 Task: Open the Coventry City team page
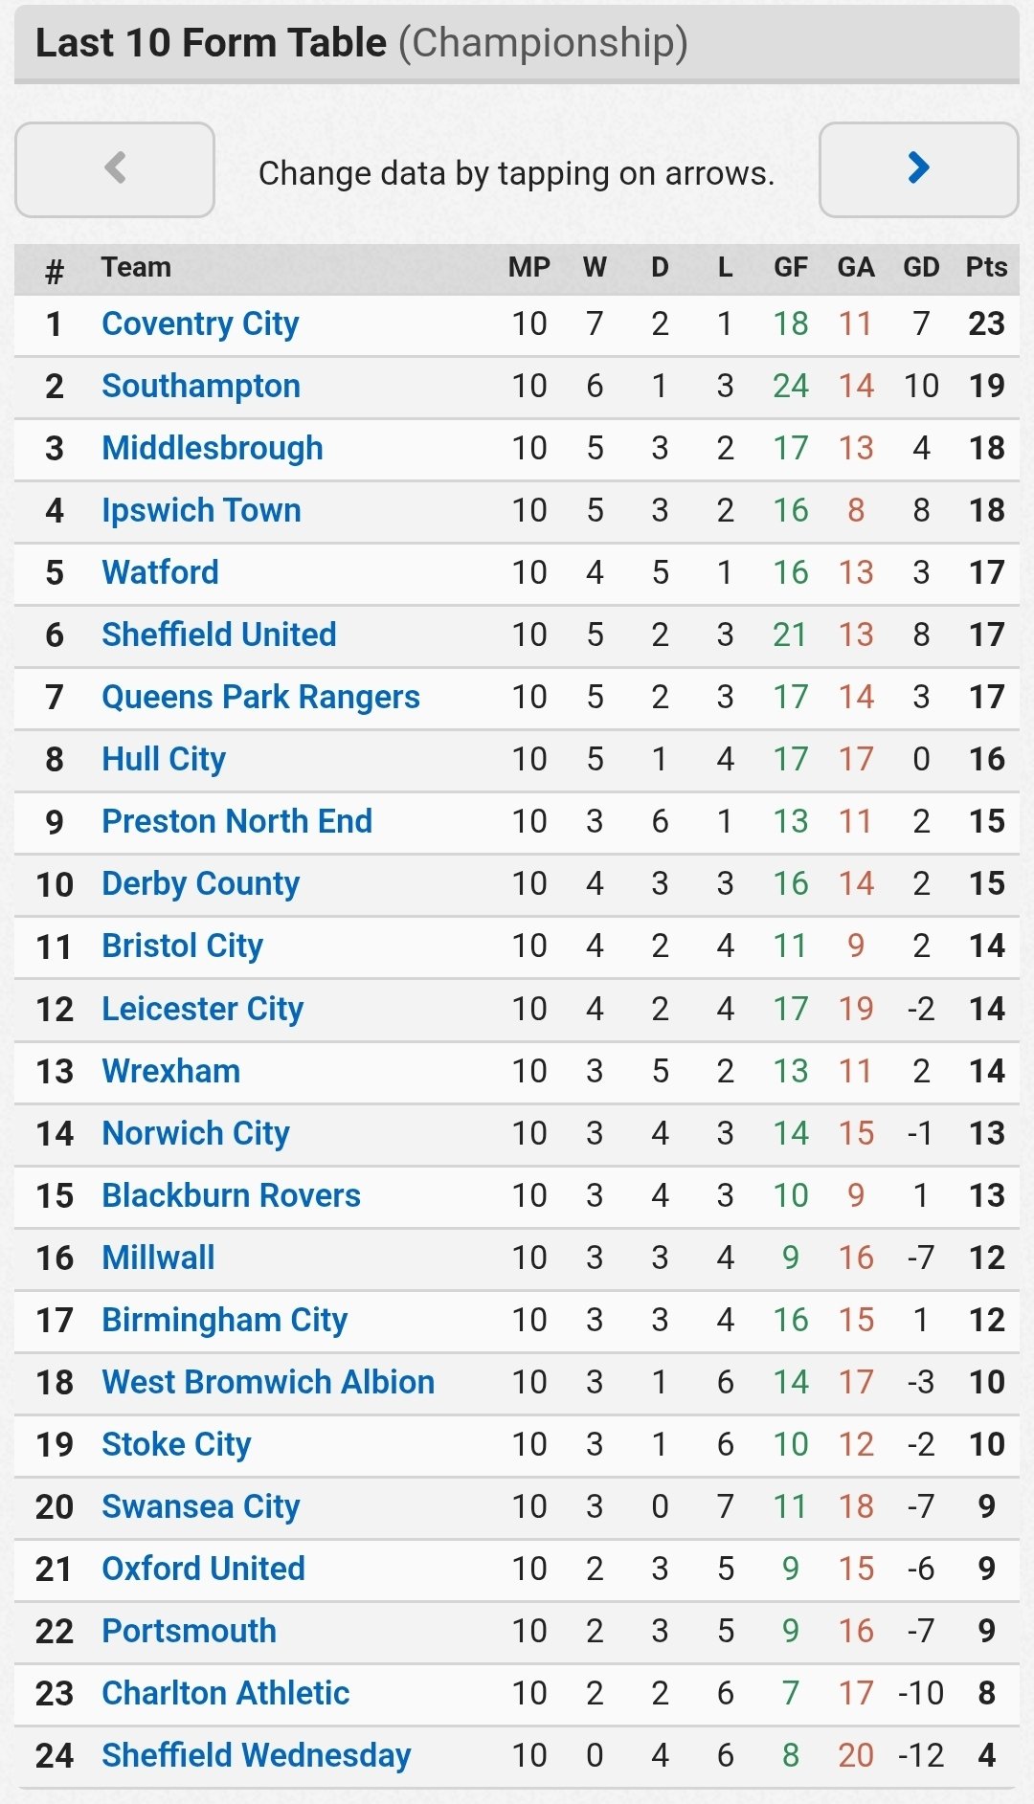coord(200,324)
